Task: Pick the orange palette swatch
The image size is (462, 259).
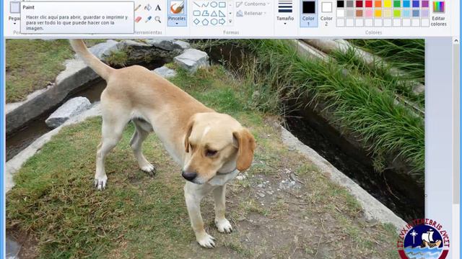Action: point(378,4)
